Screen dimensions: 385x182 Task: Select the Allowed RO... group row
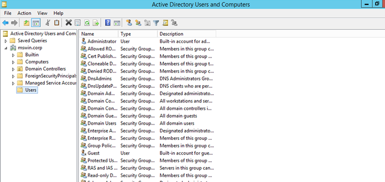click(x=148, y=49)
